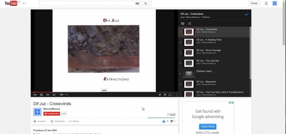Select Dif Juz - The Last Day
This screenshot has width=286, height=134.
pyautogui.click(x=214, y=63)
